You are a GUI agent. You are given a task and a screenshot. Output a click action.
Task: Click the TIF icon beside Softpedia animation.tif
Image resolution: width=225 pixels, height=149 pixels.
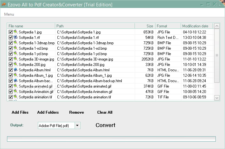coord(15,97)
